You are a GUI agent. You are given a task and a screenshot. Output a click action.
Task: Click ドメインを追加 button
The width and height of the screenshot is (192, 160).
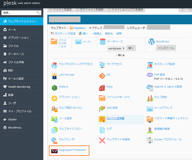tap(60, 10)
